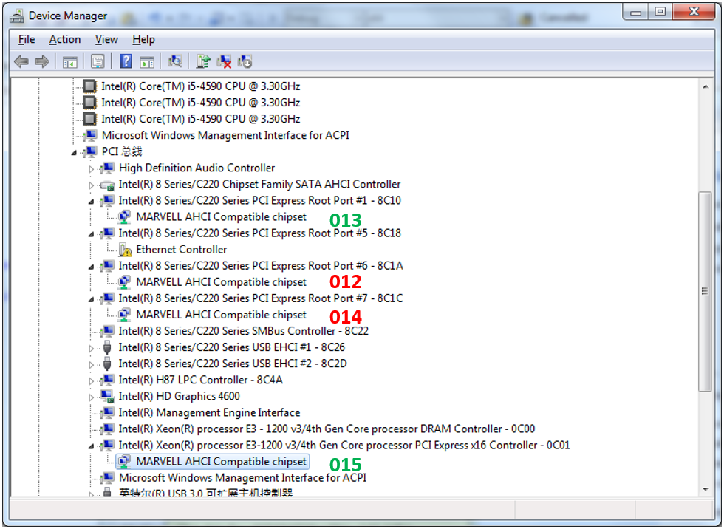Open the Help menu
Image resolution: width=724 pixels, height=529 pixels.
(143, 40)
